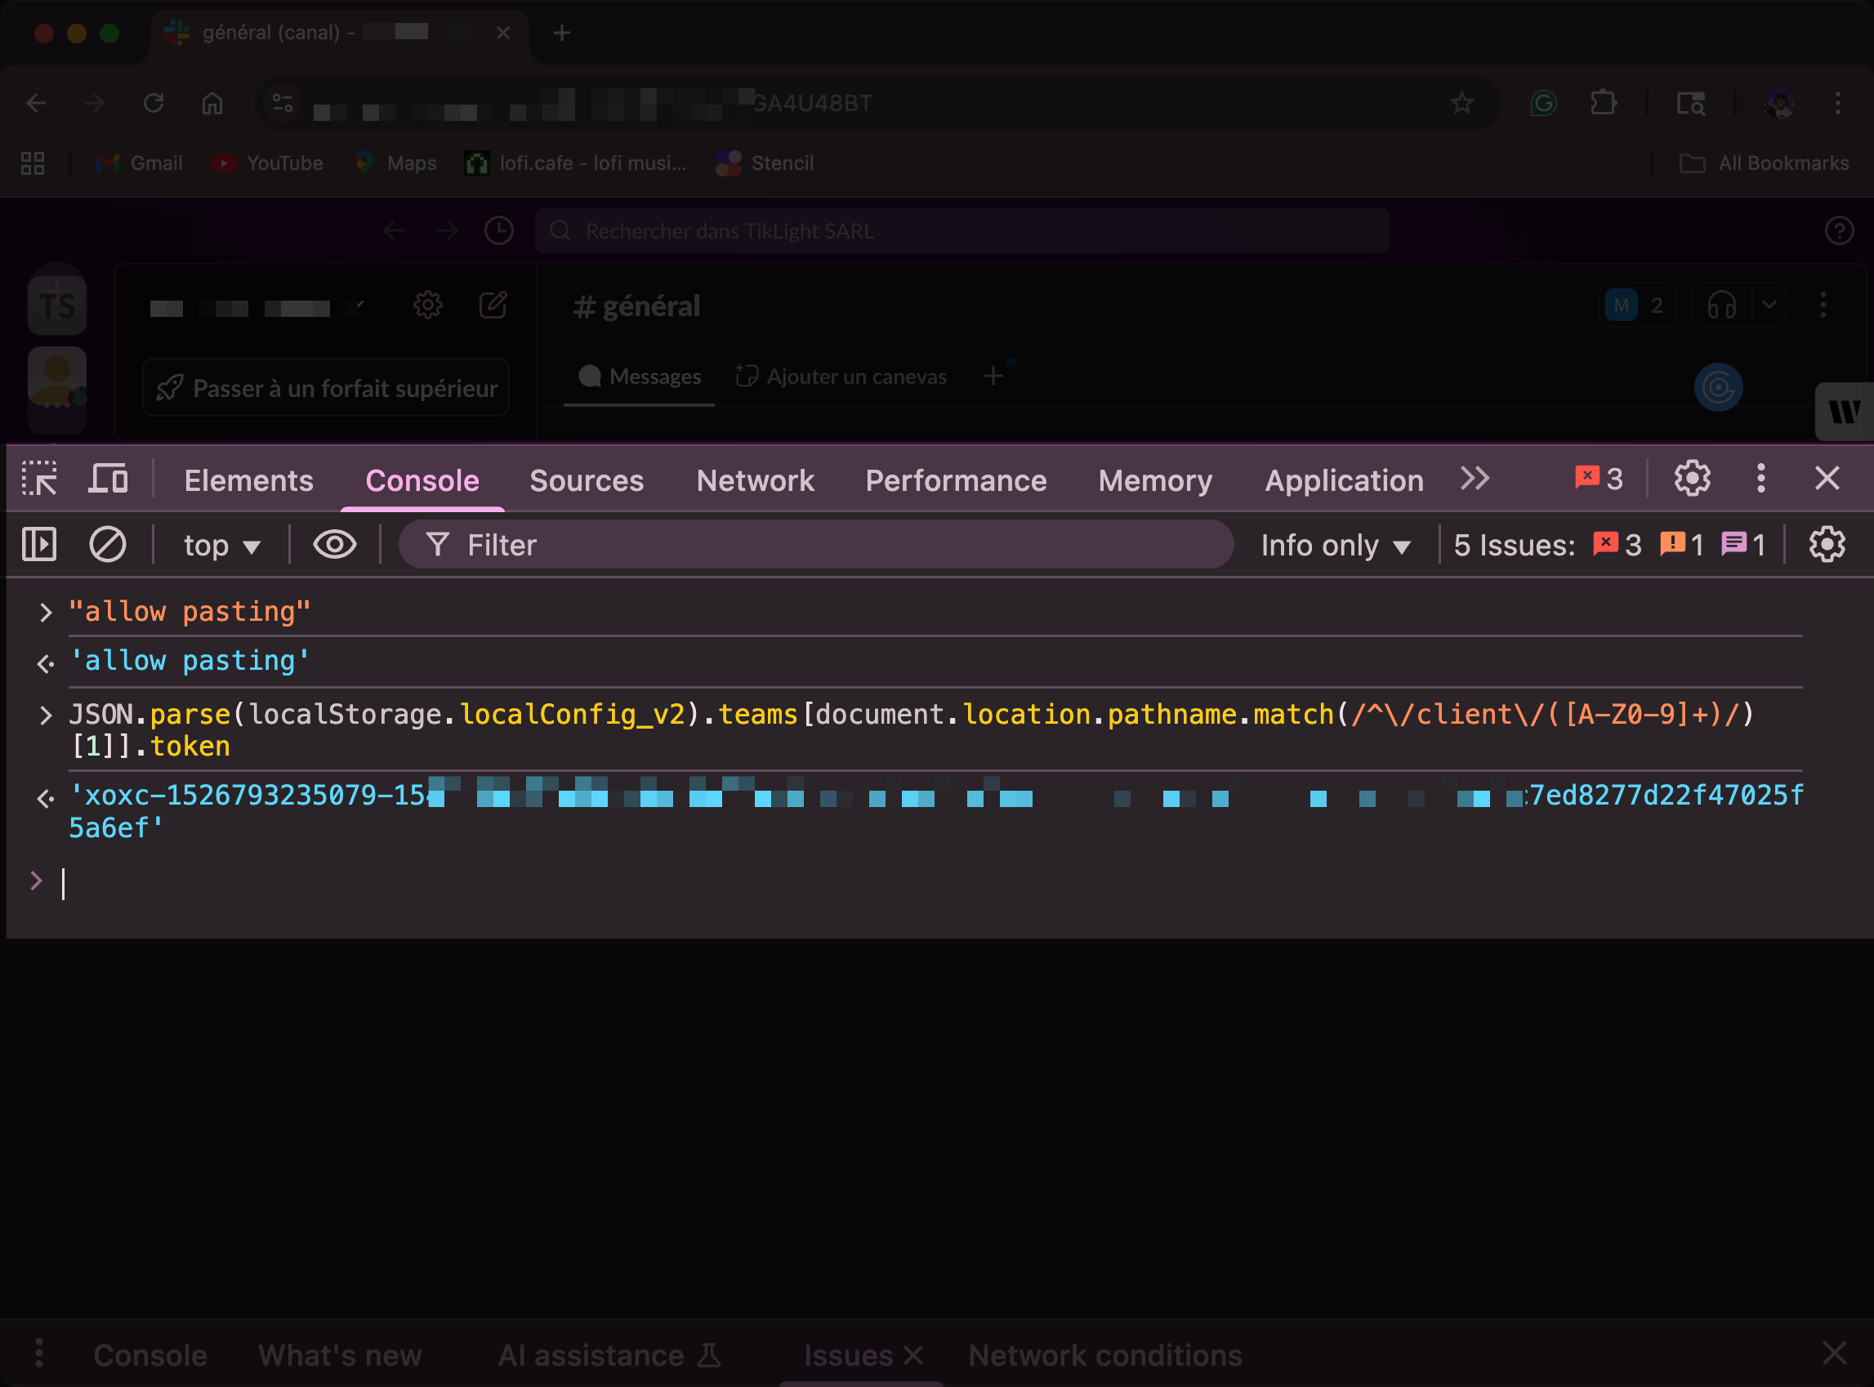
Task: Open the What's new tab
Action: [339, 1354]
